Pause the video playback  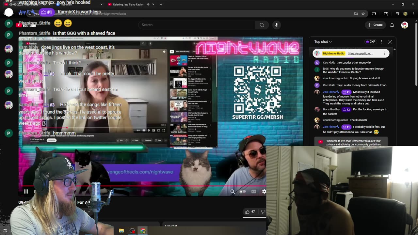(x=26, y=192)
